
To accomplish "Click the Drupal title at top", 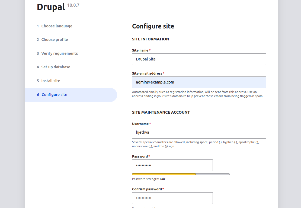I will pyautogui.click(x=51, y=7).
